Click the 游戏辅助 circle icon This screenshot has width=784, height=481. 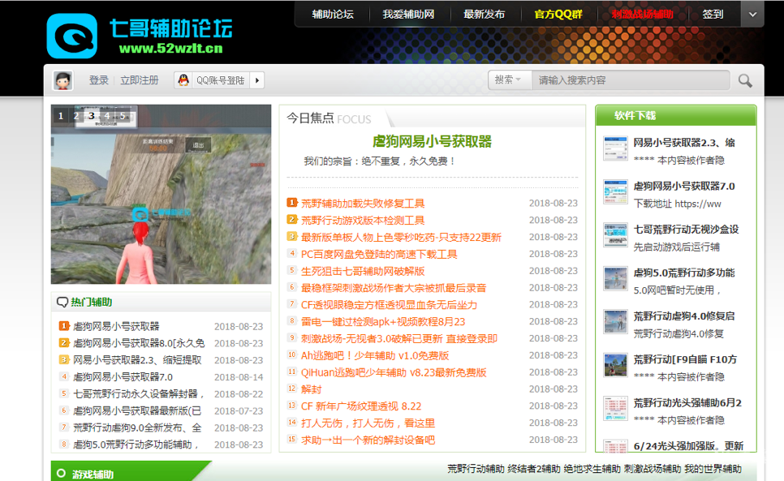click(61, 473)
